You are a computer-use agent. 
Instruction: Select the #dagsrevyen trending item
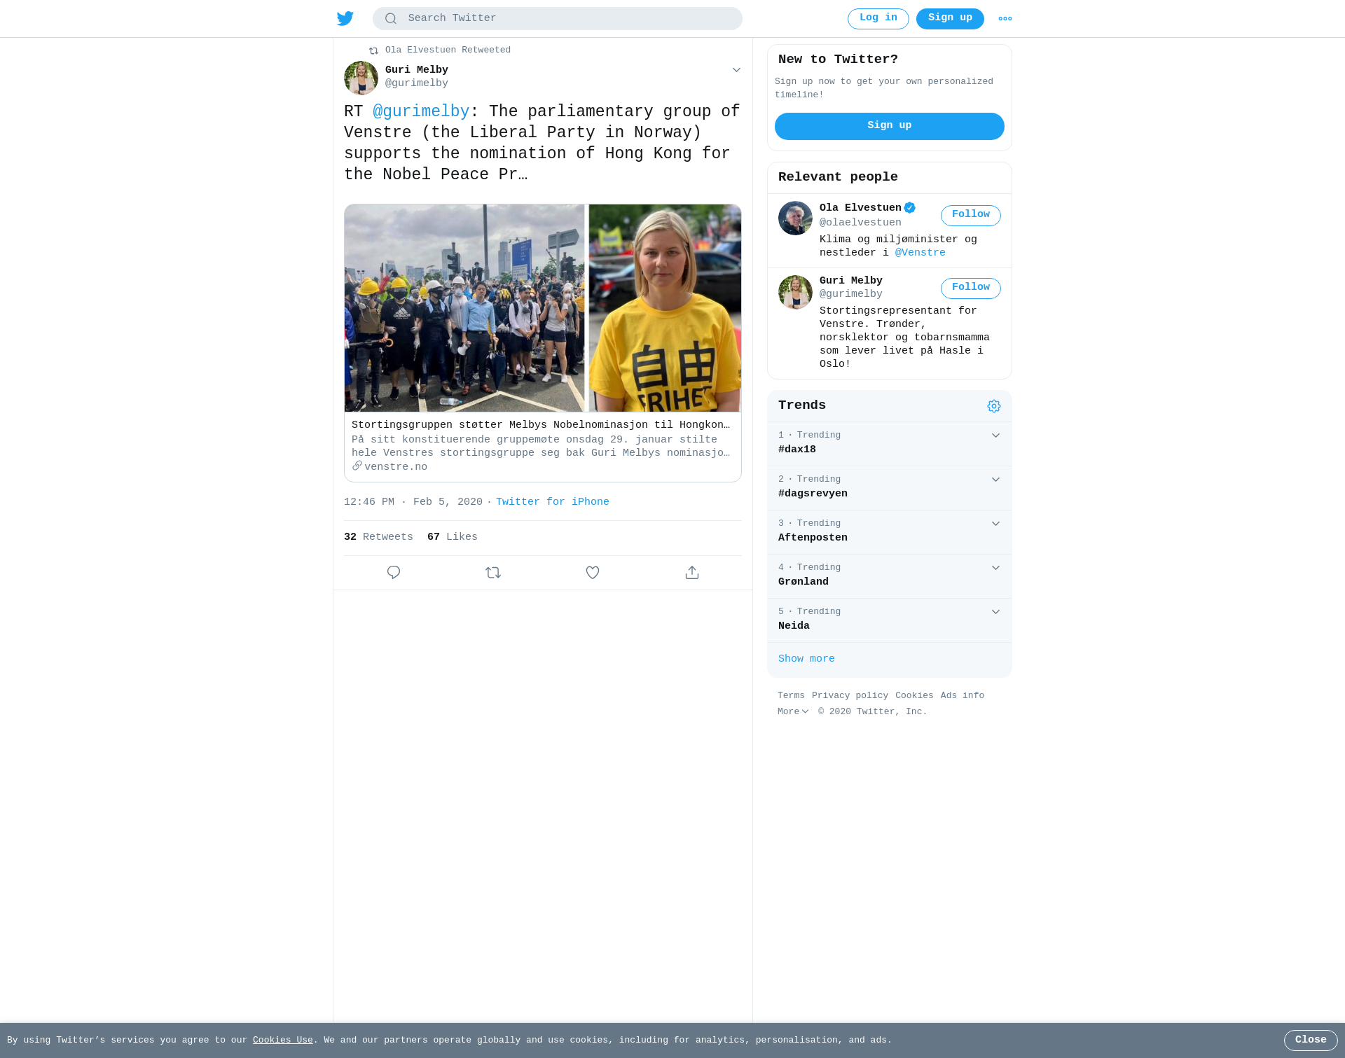(x=890, y=488)
